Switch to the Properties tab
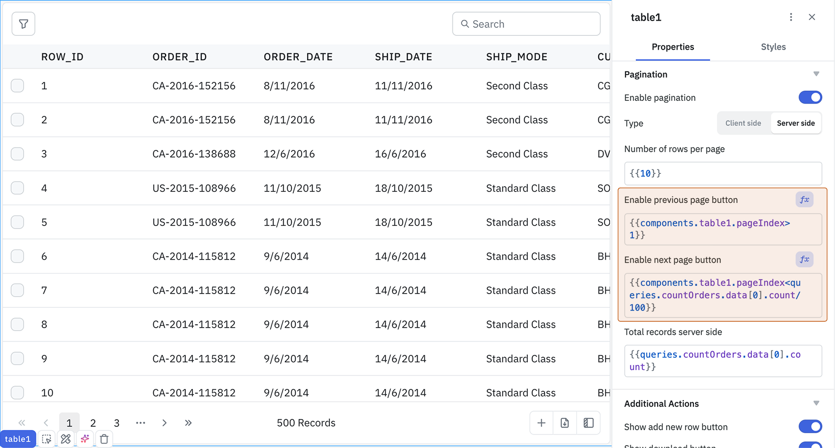The height and width of the screenshot is (448, 835). (x=673, y=47)
